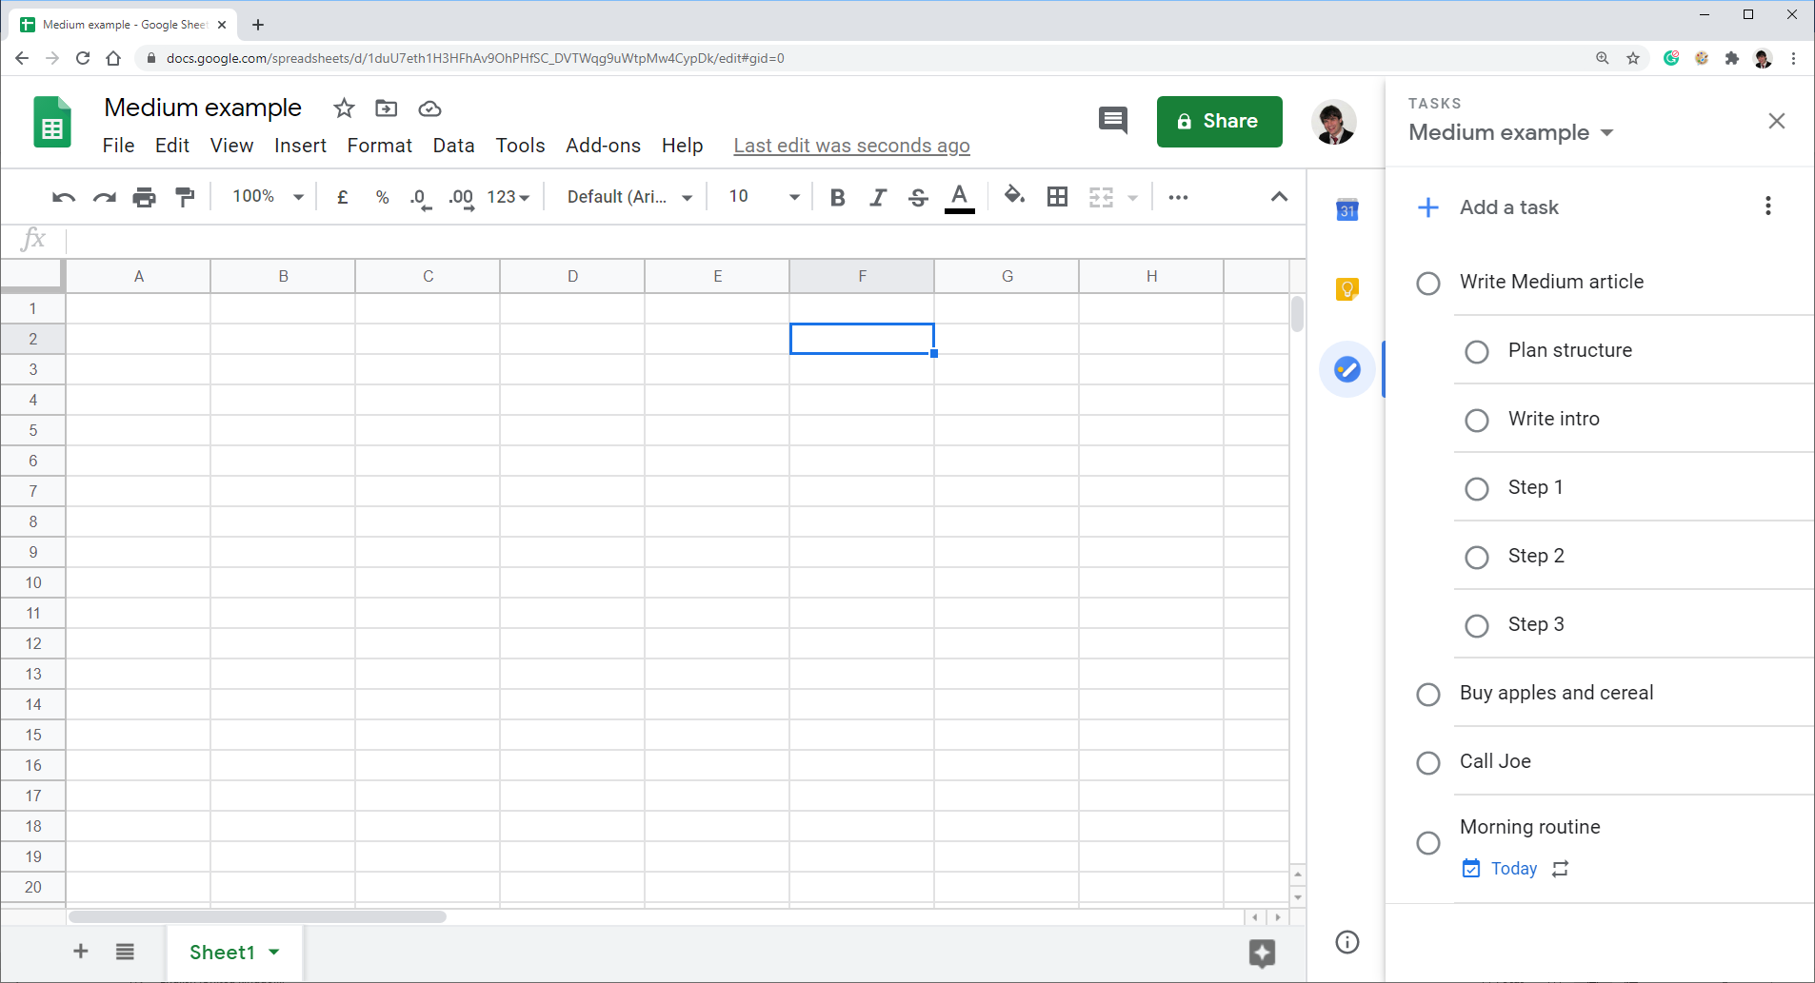Screen dimensions: 1815x983
Task: Open the text color picker
Action: coord(960,198)
